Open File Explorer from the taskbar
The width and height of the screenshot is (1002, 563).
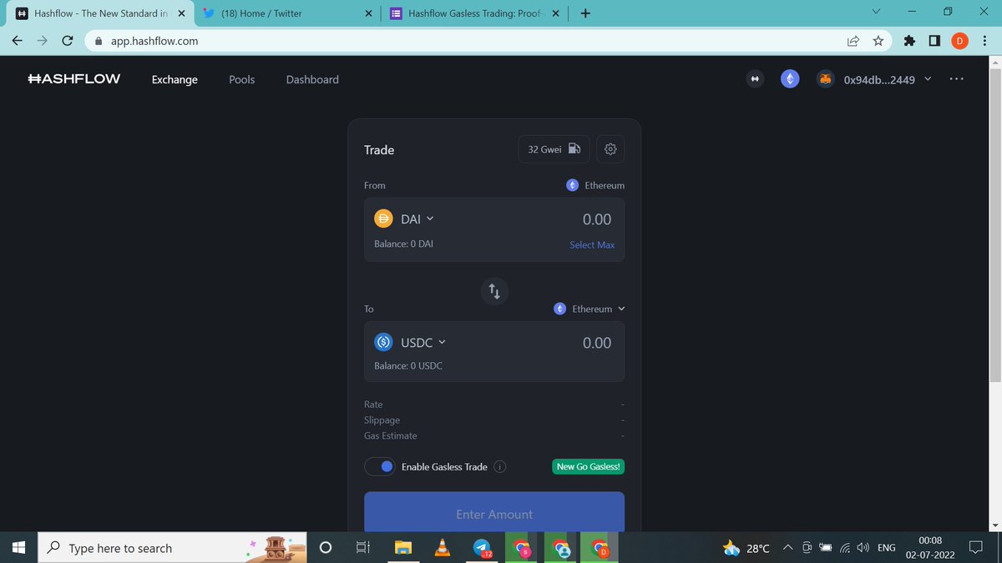[403, 548]
